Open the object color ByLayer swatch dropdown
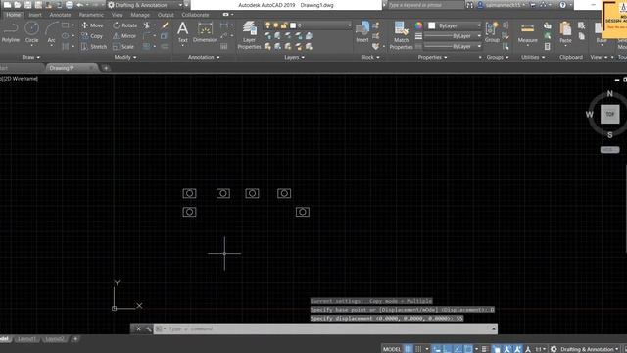The image size is (627, 353). (455, 25)
